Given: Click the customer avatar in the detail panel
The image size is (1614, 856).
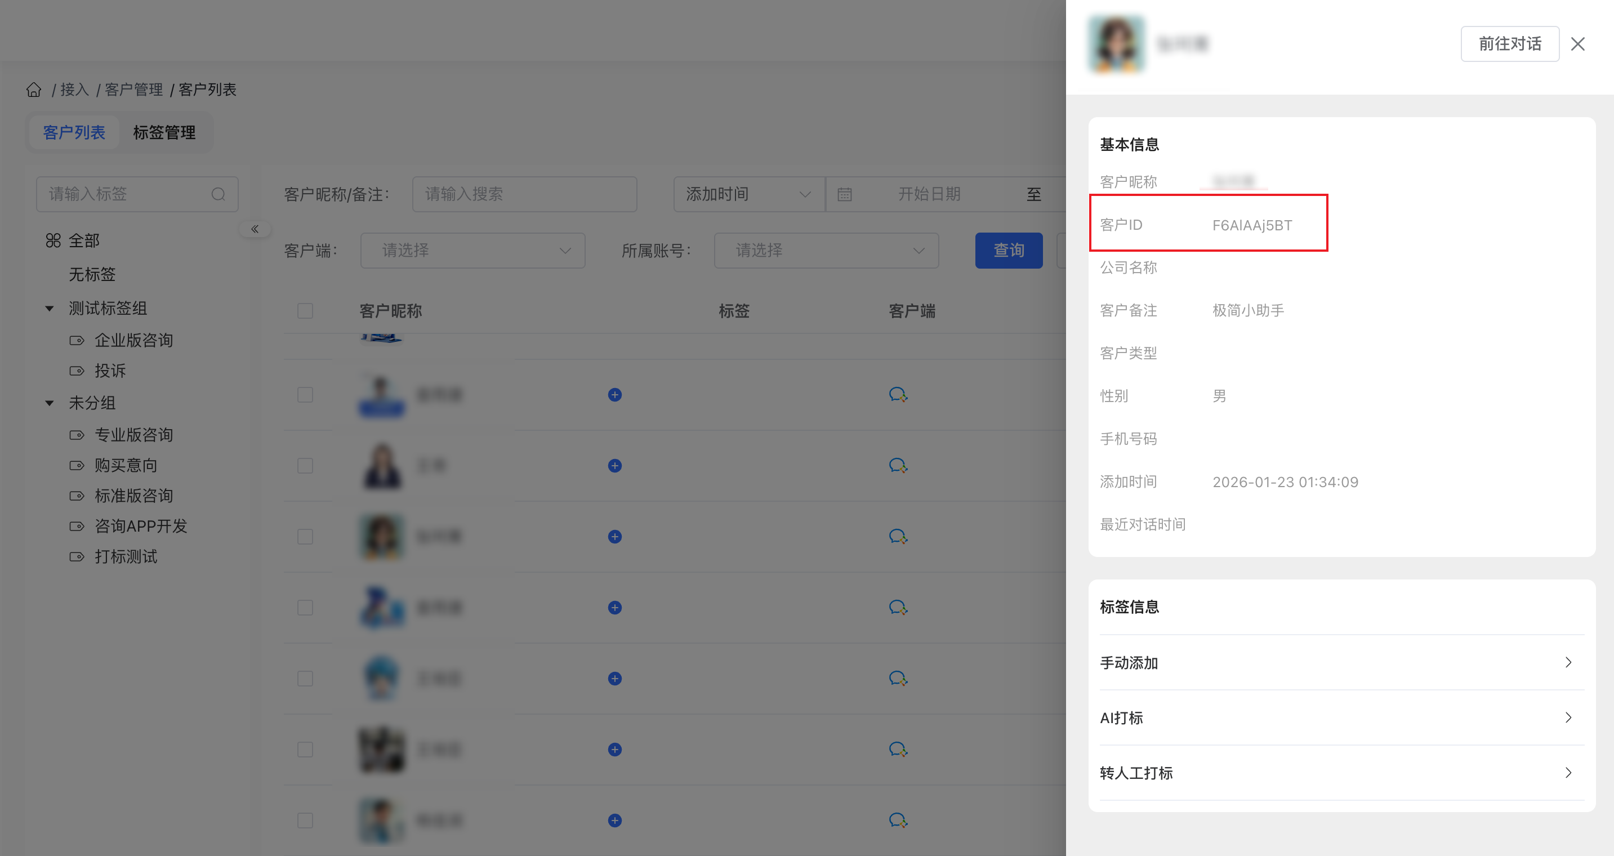Looking at the screenshot, I should click(x=1116, y=44).
